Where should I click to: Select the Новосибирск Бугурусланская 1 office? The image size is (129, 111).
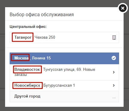click(x=64, y=85)
